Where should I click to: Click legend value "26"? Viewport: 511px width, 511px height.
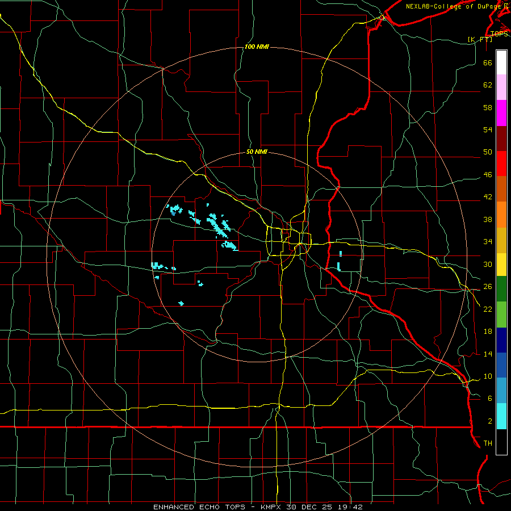[x=488, y=287]
